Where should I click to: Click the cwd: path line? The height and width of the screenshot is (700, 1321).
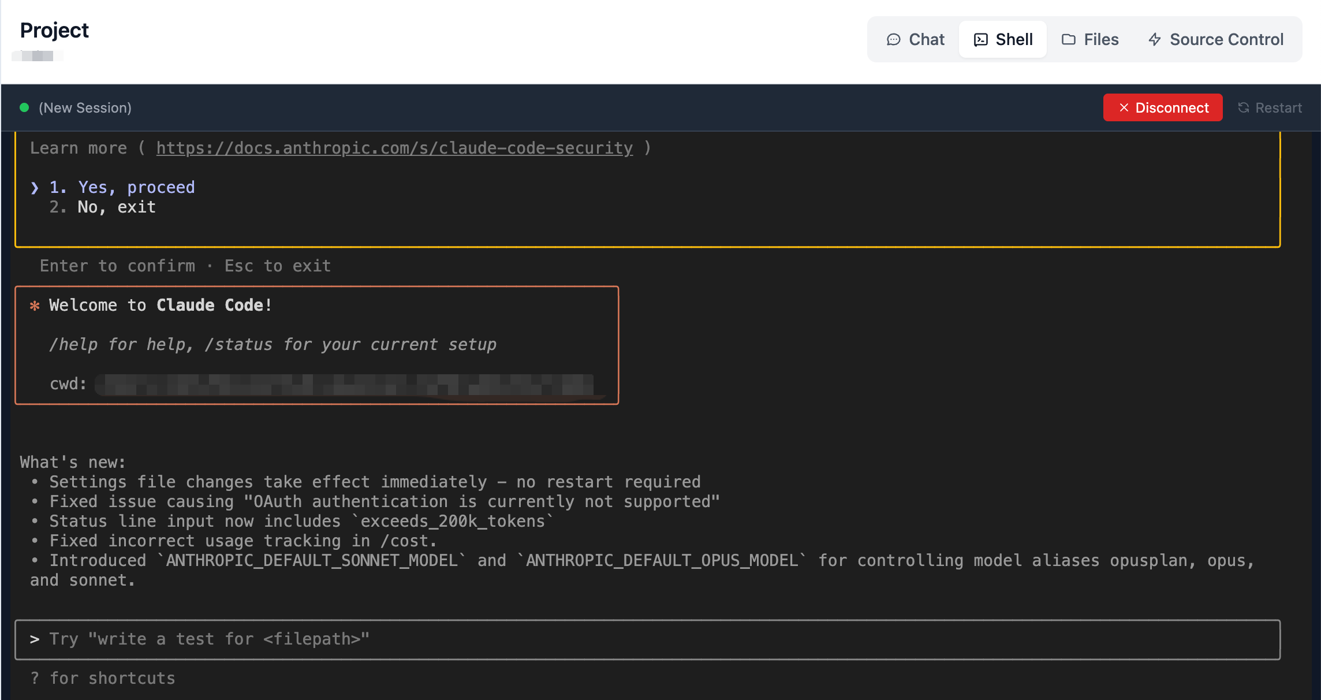[x=321, y=384]
